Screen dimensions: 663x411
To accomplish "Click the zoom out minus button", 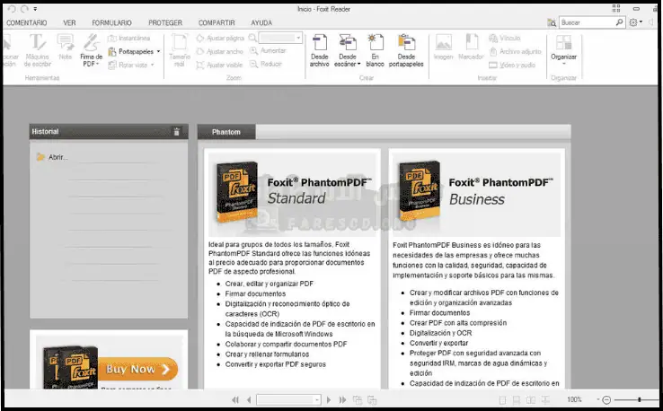I will coord(607,399).
